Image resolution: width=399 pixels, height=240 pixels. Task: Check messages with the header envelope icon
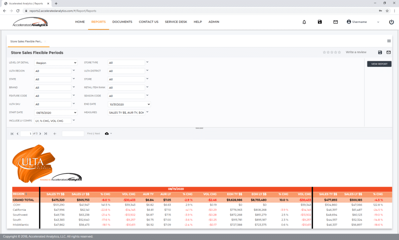[335, 22]
